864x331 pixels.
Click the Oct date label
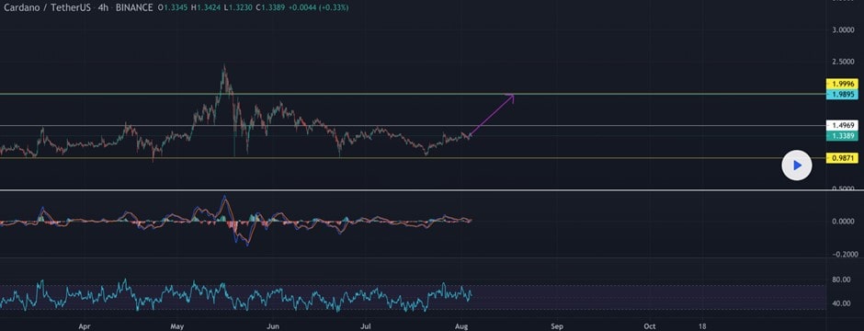point(650,326)
